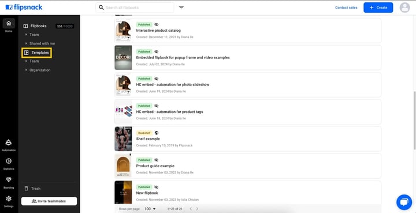Click the vertical page scrollbar

[414, 120]
